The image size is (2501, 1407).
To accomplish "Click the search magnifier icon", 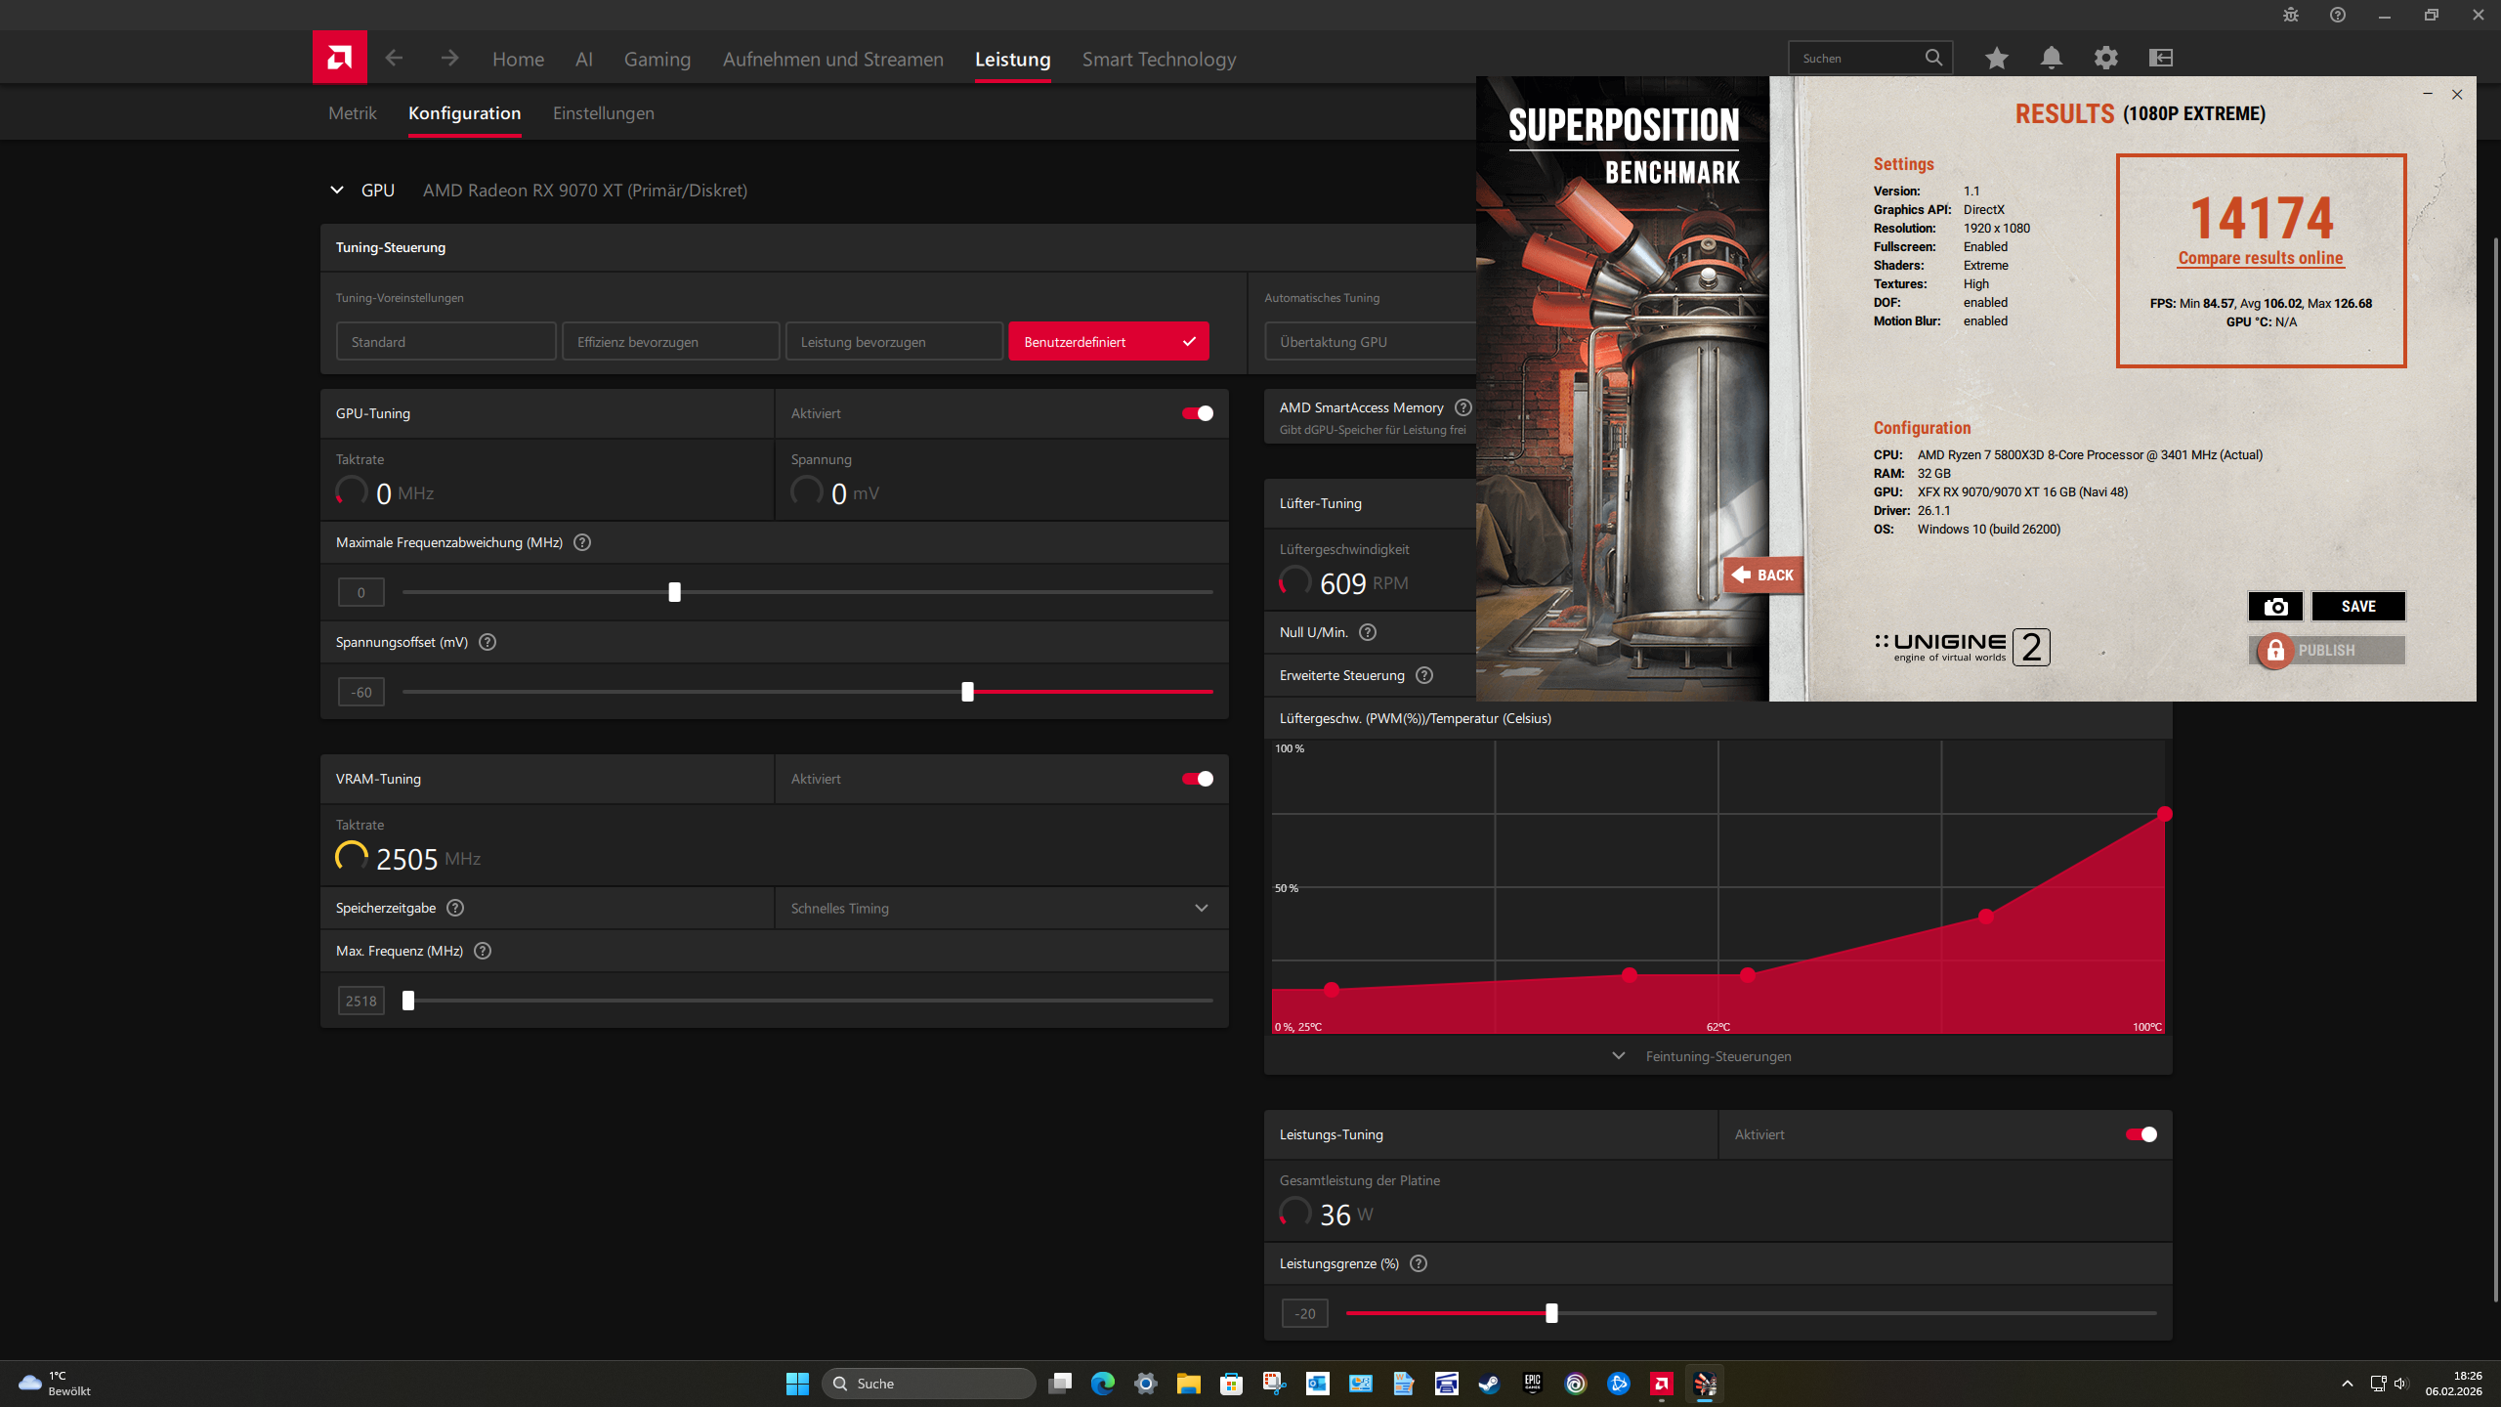I will tap(1933, 58).
